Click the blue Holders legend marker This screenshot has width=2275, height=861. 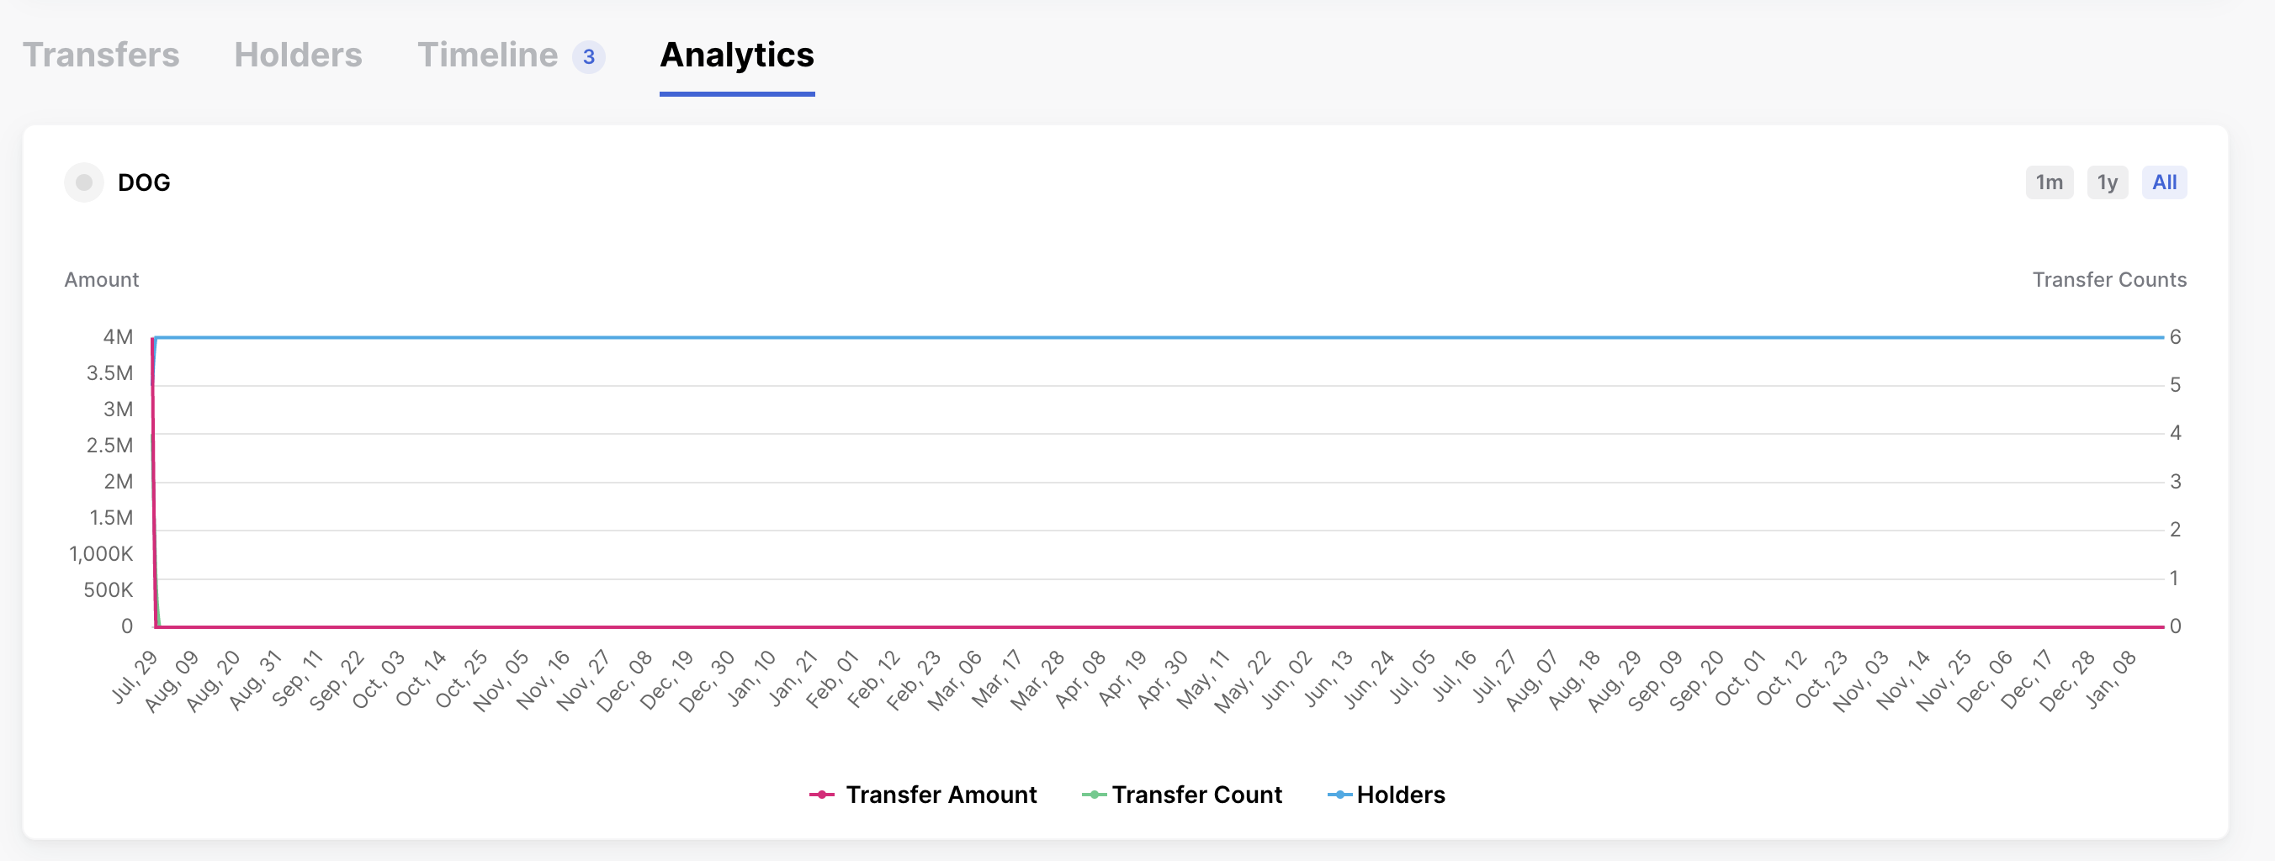pos(1339,794)
